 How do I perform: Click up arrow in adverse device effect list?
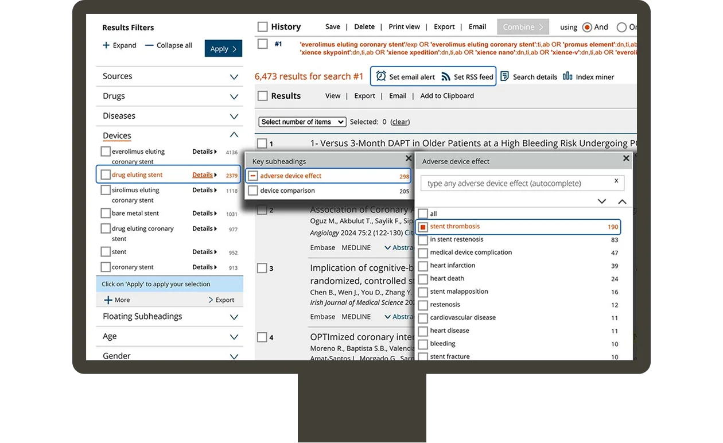coord(622,201)
